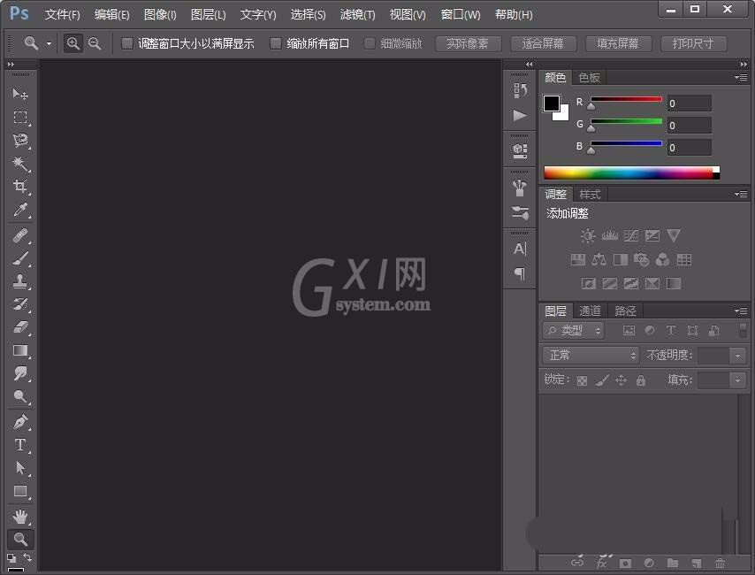The width and height of the screenshot is (755, 575).
Task: Add a Brightness/Contrast adjustment
Action: 588,235
